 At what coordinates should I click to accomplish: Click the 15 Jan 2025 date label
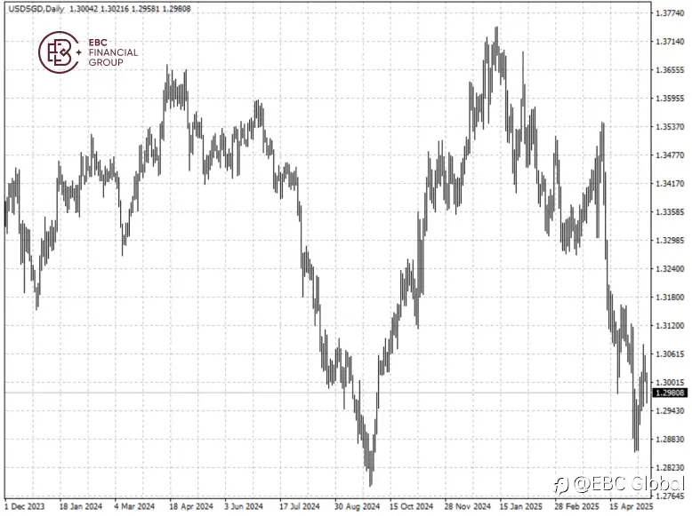click(x=521, y=506)
